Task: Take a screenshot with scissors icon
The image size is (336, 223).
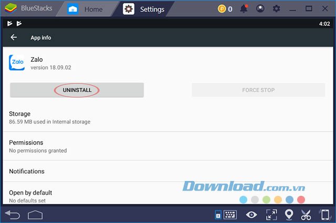Action: click(x=306, y=215)
